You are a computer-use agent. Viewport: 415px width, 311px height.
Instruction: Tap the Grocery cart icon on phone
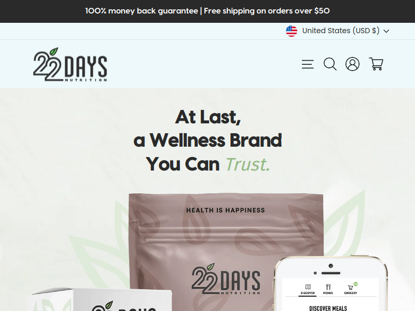(x=350, y=288)
